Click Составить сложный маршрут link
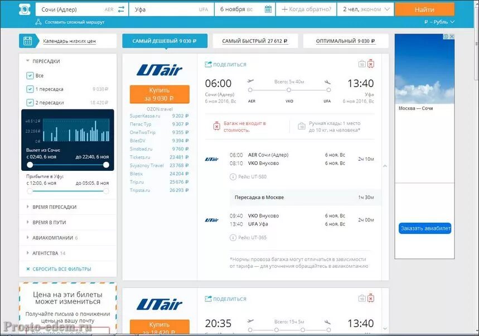This screenshot has height=336, width=479. point(75,22)
